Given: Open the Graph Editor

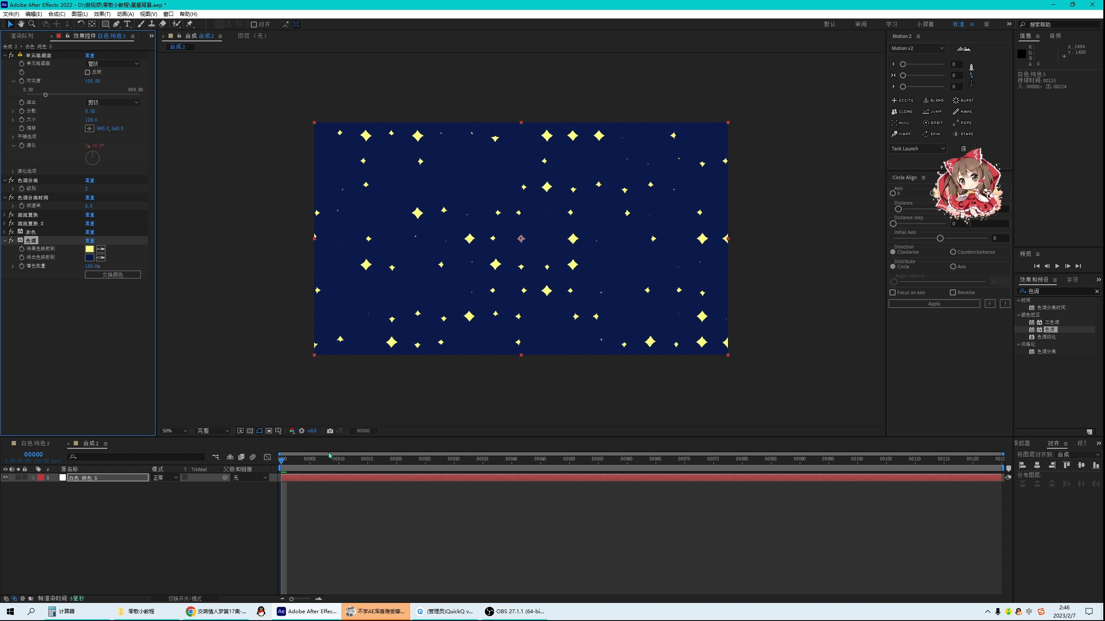Looking at the screenshot, I should click(267, 457).
